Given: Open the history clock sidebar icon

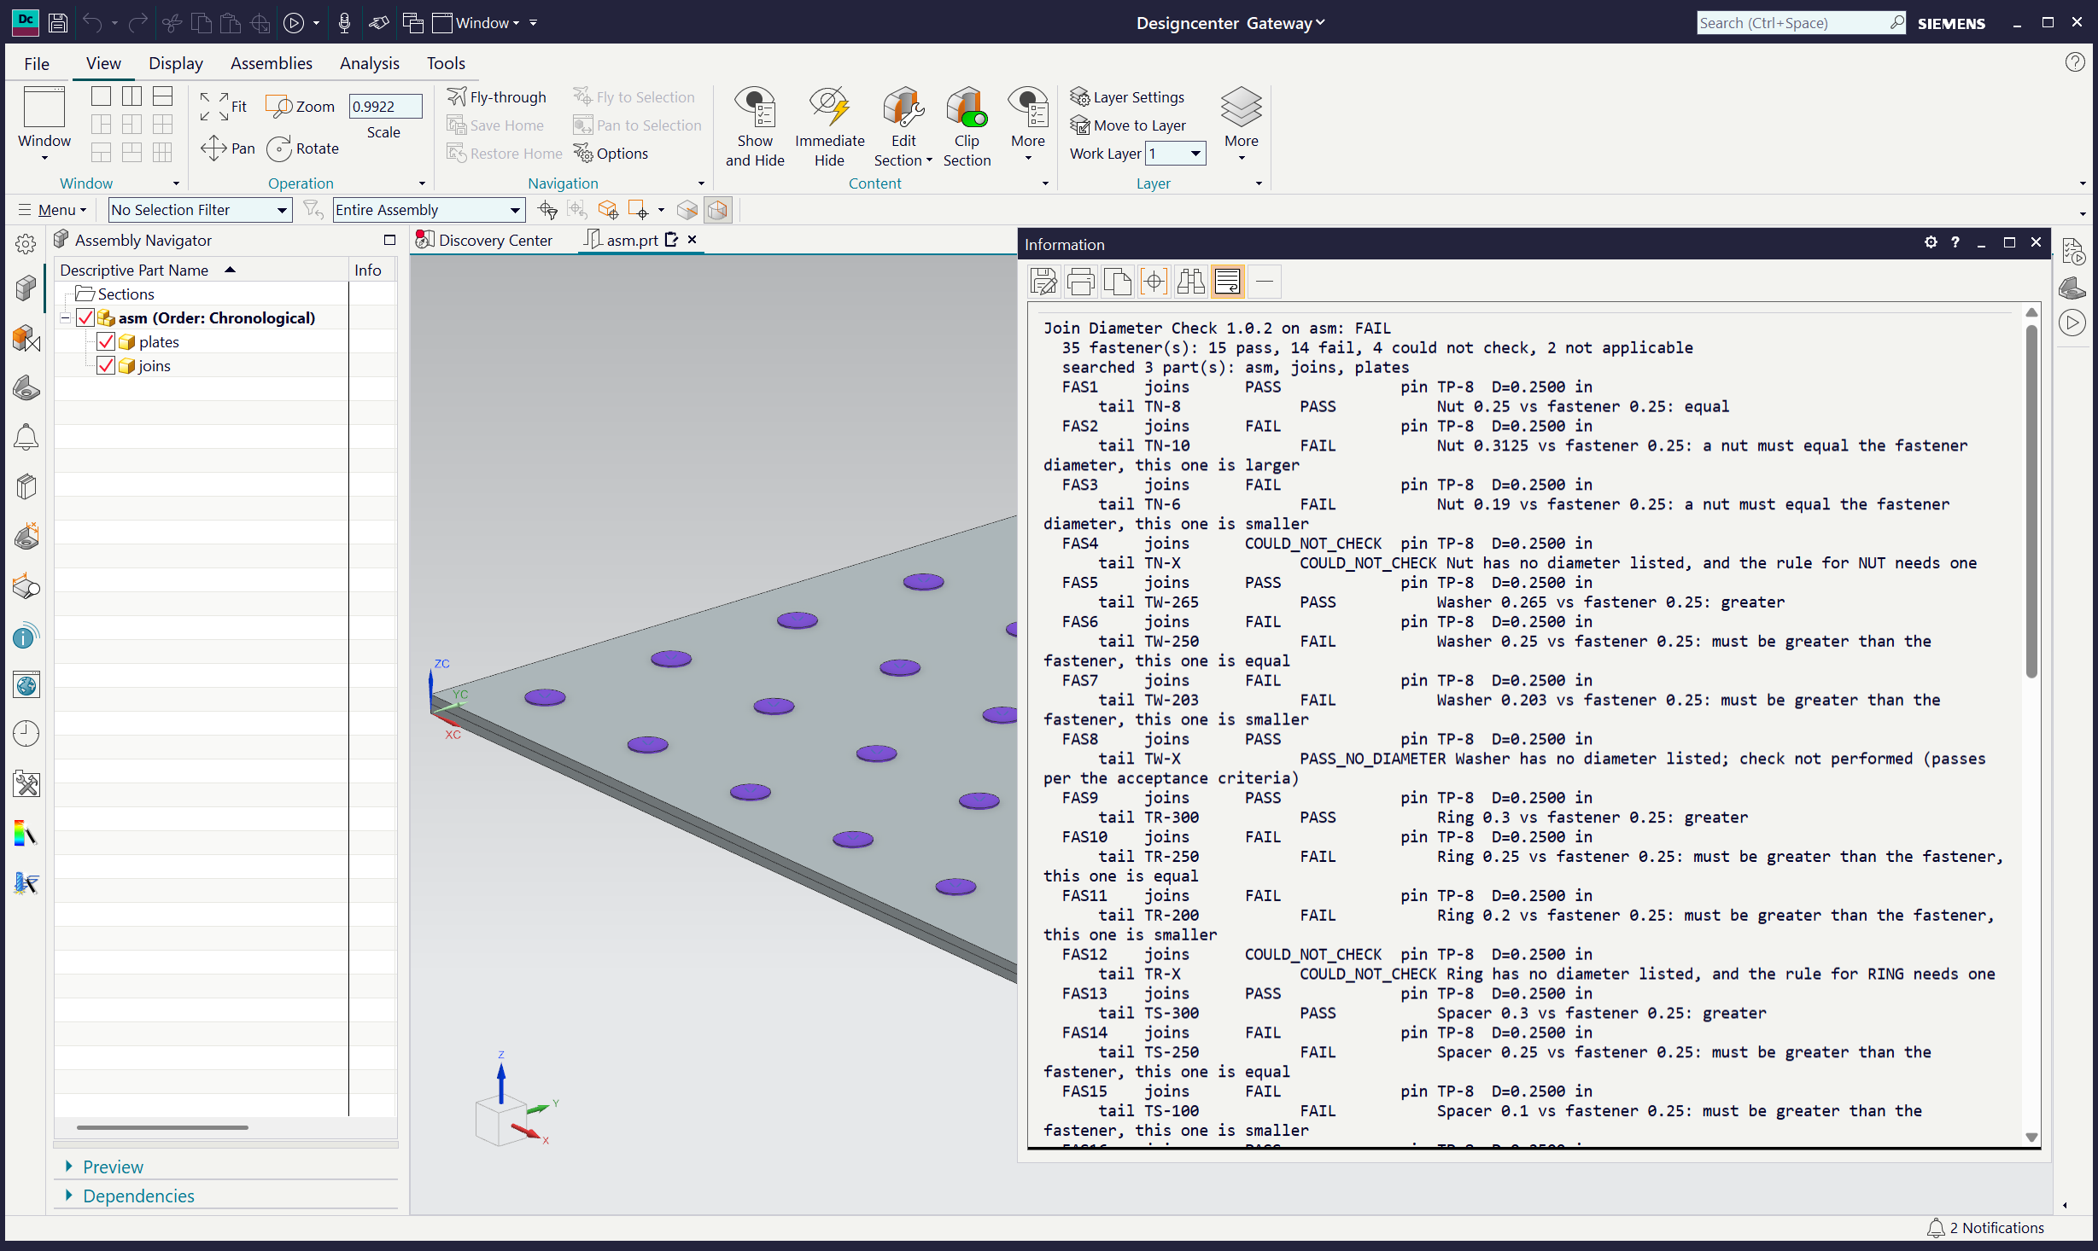Looking at the screenshot, I should [26, 734].
